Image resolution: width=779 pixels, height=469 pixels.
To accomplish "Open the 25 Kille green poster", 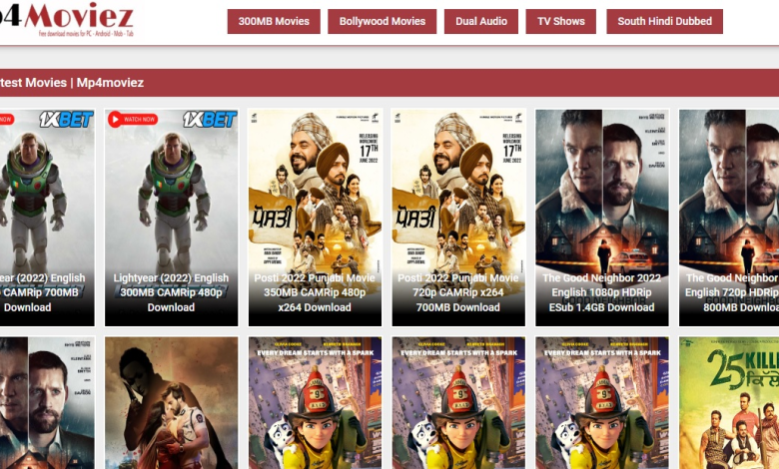I will point(729,403).
